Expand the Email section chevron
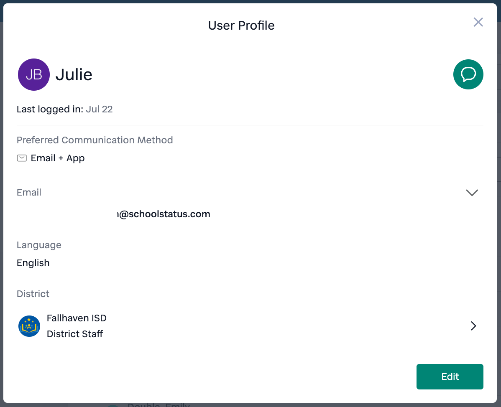501x407 pixels. 472,193
